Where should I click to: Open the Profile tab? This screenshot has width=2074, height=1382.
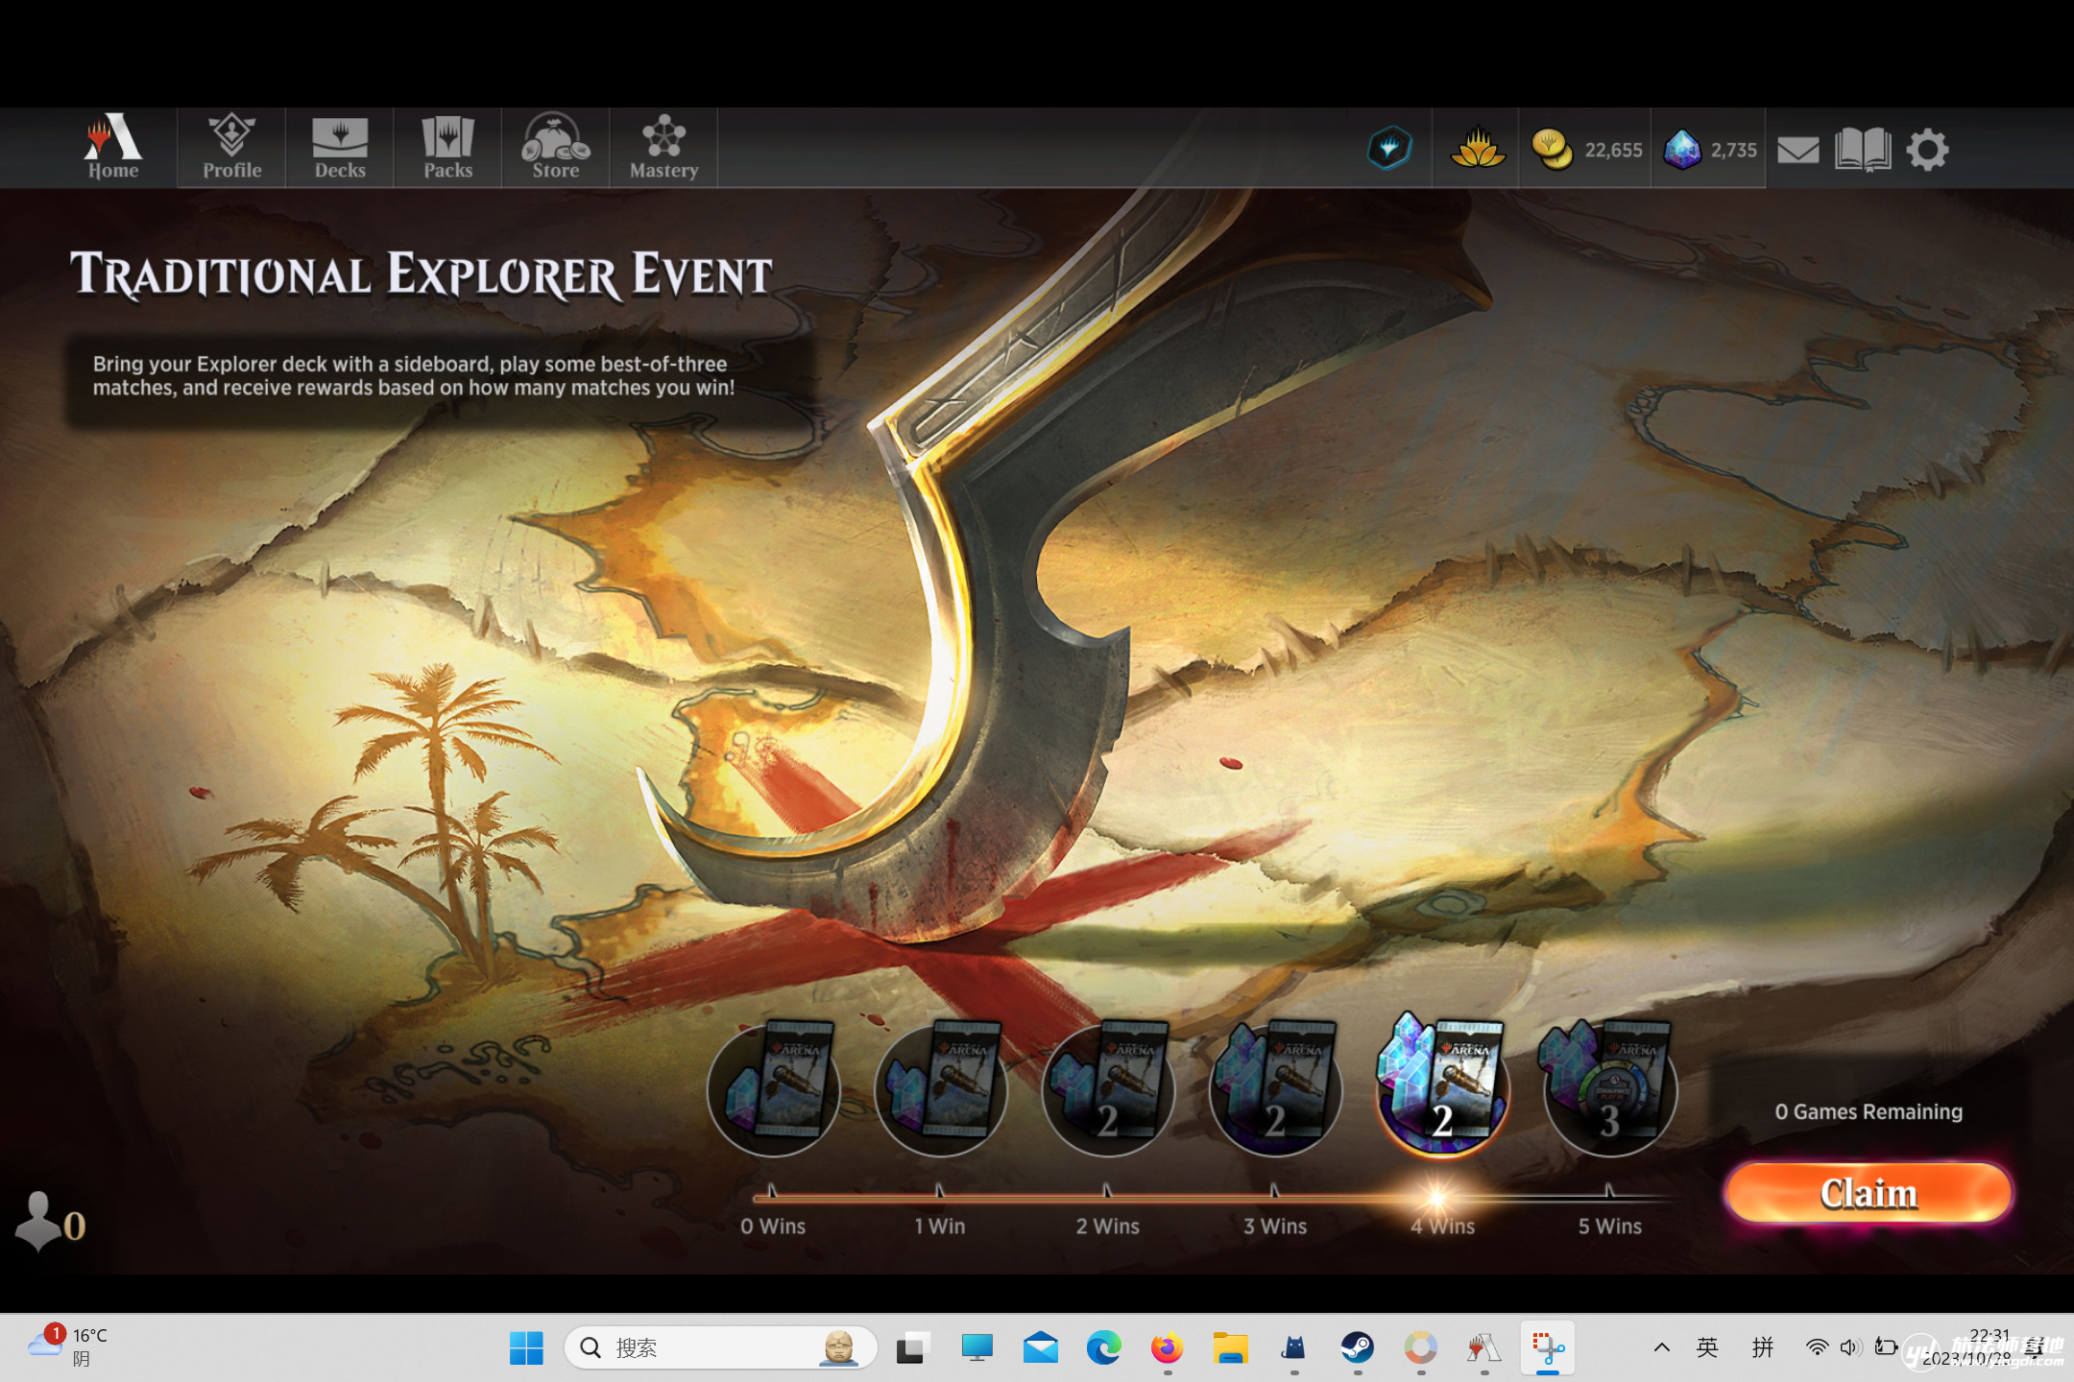click(x=231, y=147)
